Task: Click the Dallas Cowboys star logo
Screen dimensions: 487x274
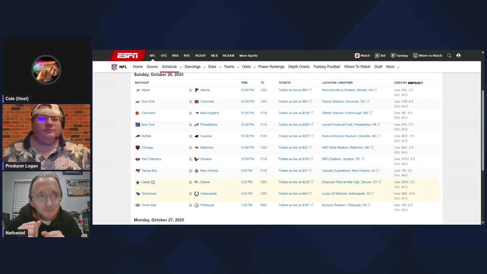Action: point(138,182)
